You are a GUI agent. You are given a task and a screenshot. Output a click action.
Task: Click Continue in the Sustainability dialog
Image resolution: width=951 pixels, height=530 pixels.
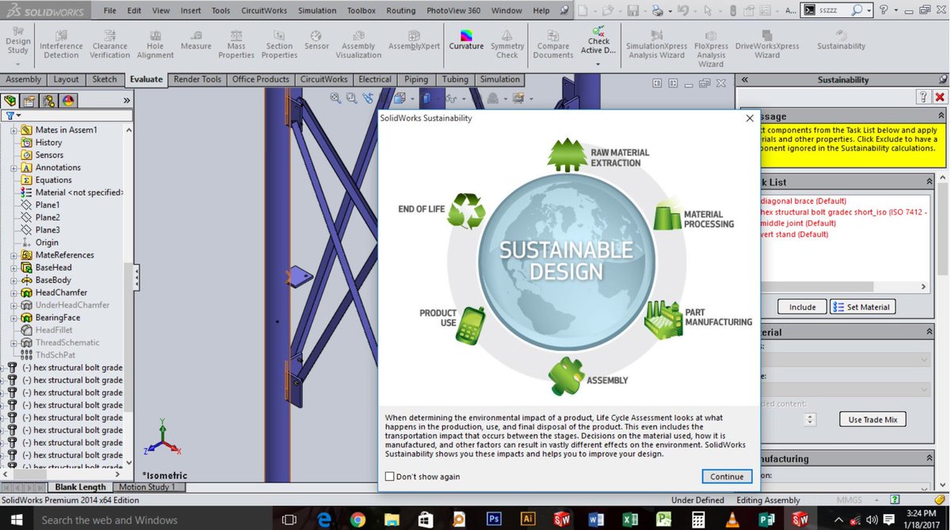727,476
